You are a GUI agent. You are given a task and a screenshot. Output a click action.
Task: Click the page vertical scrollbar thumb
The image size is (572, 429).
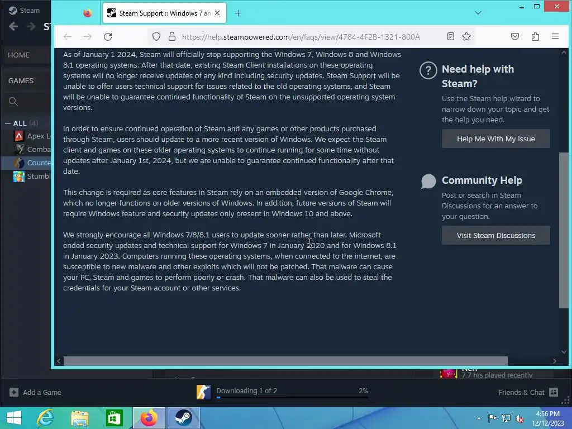coord(564,230)
